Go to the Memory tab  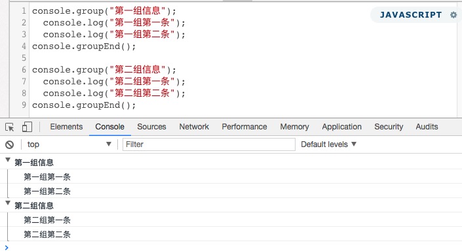pyautogui.click(x=294, y=127)
